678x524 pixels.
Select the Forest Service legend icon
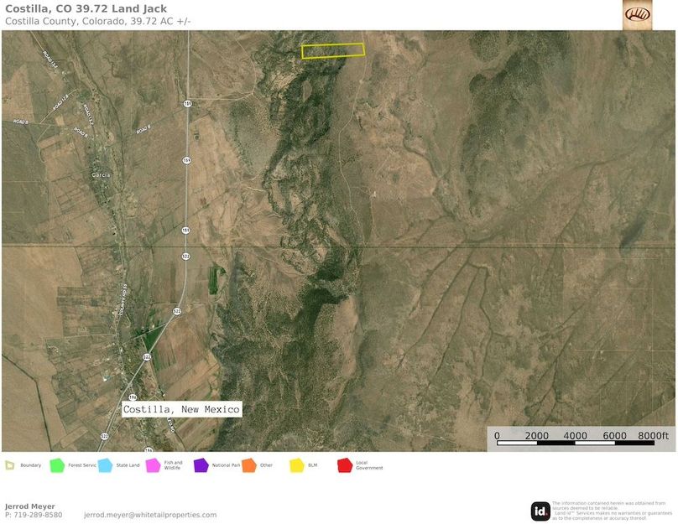click(x=56, y=463)
